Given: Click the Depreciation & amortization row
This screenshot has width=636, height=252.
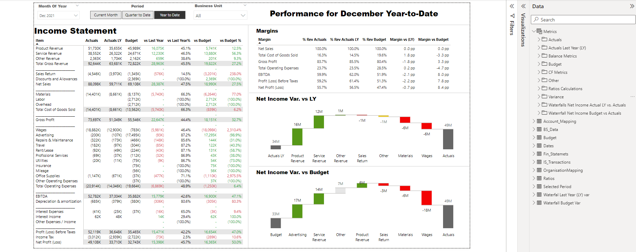Looking at the screenshot, I should [139, 201].
